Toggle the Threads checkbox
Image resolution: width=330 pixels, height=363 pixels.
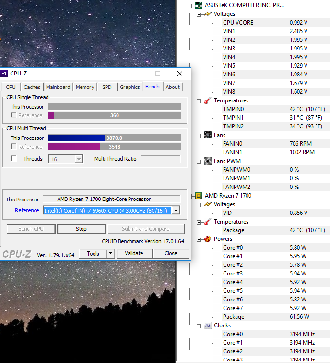(x=13, y=158)
